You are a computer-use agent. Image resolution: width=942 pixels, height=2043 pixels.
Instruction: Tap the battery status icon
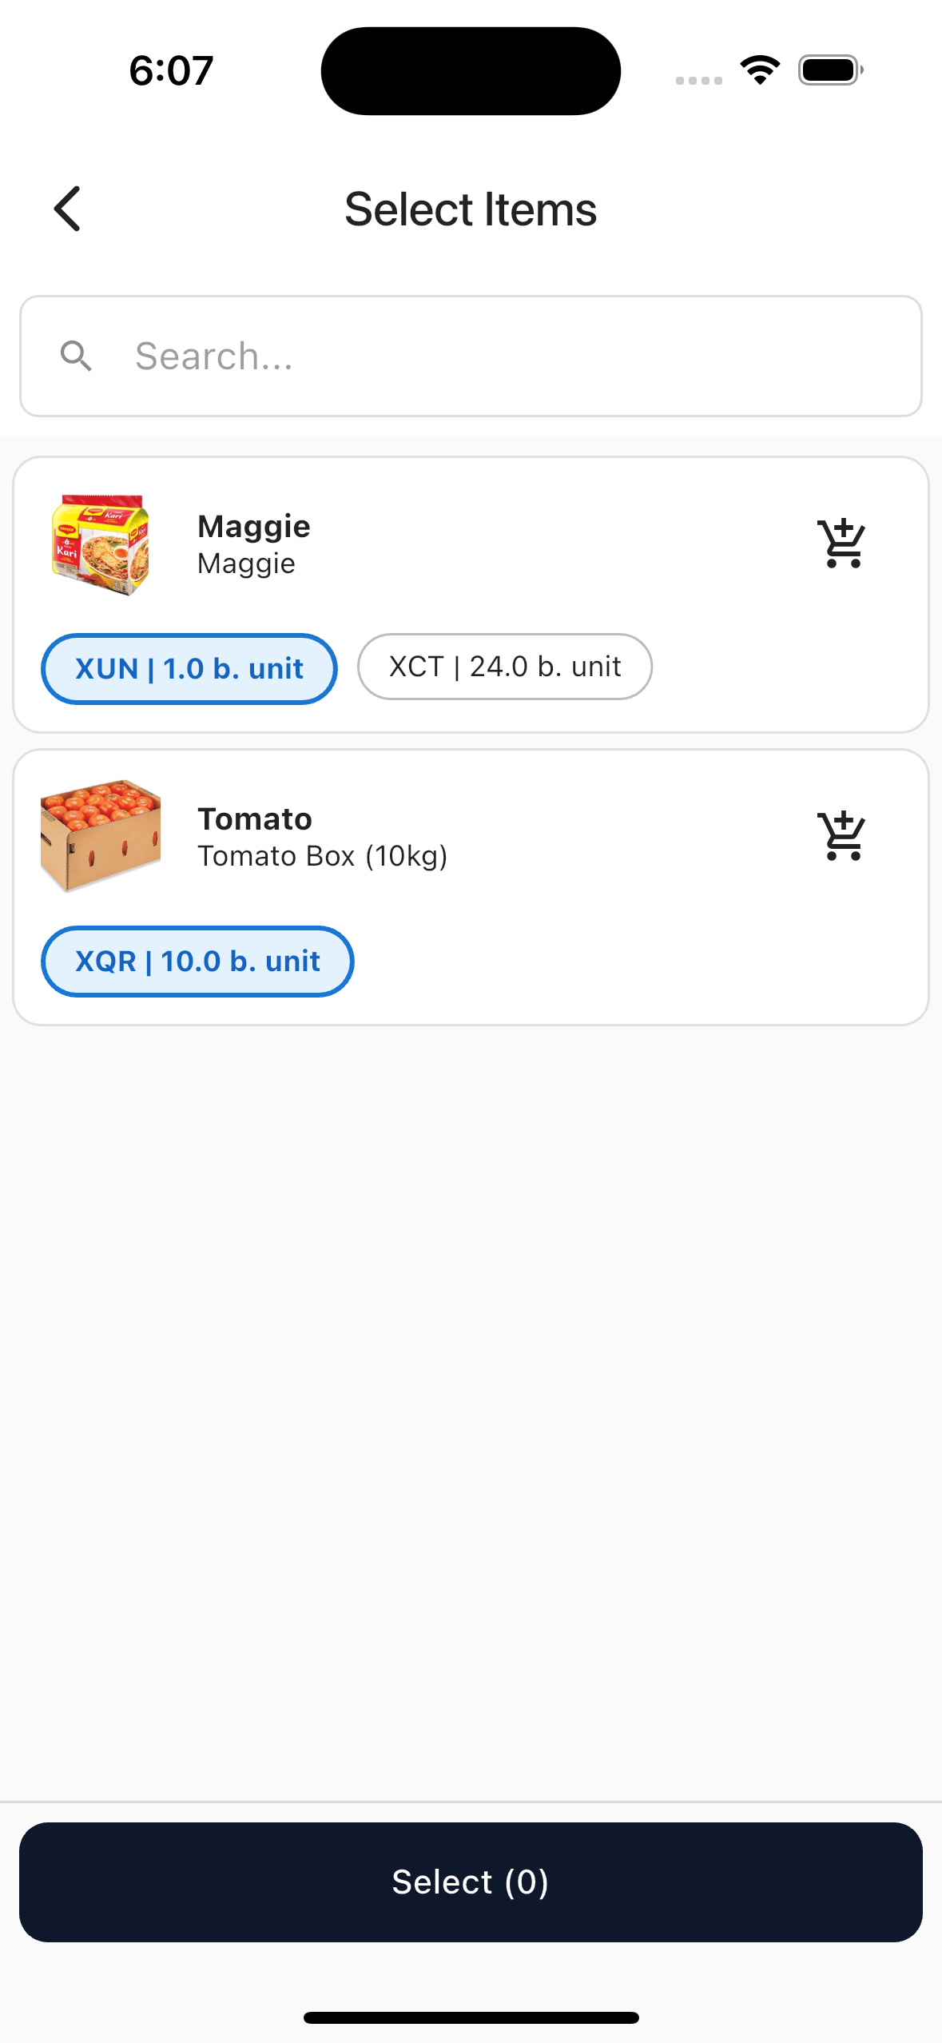point(830,70)
